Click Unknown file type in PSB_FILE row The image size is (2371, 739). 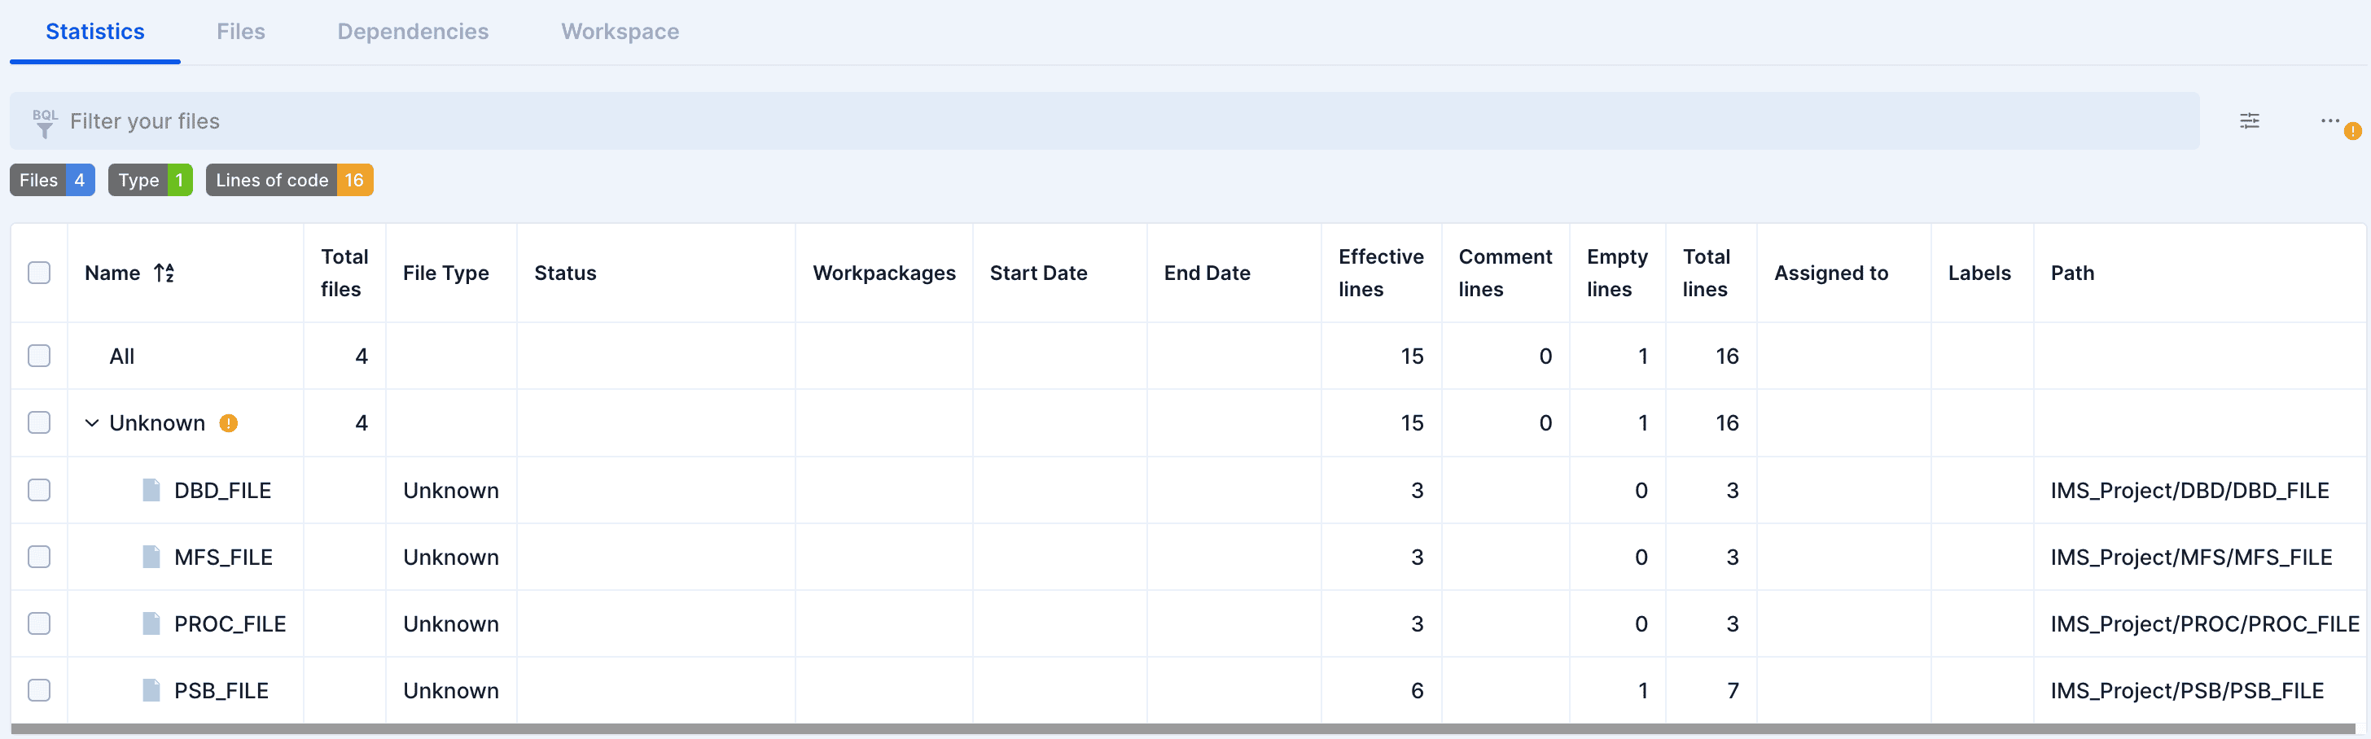pos(451,690)
